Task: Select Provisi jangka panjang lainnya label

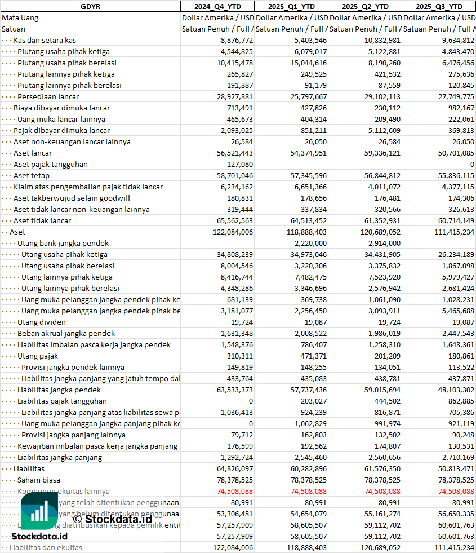Action: click(x=73, y=435)
